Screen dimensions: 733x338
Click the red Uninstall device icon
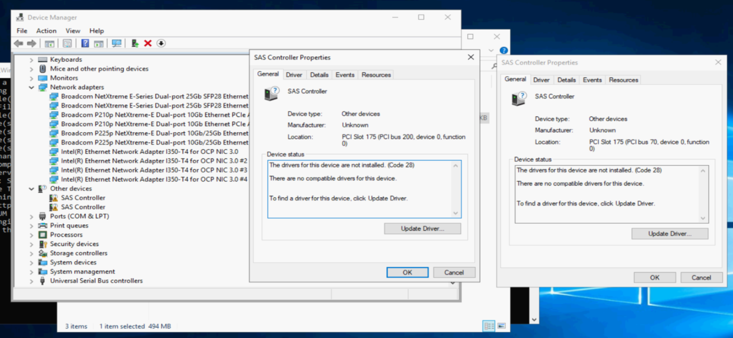(148, 43)
